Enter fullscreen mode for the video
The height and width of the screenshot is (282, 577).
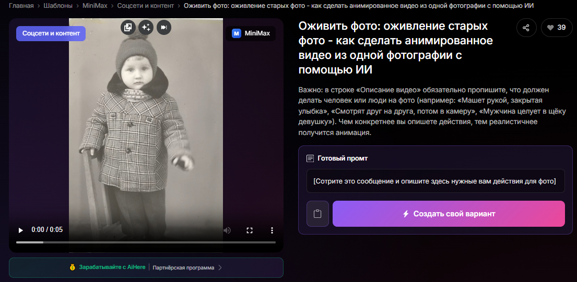(x=250, y=230)
